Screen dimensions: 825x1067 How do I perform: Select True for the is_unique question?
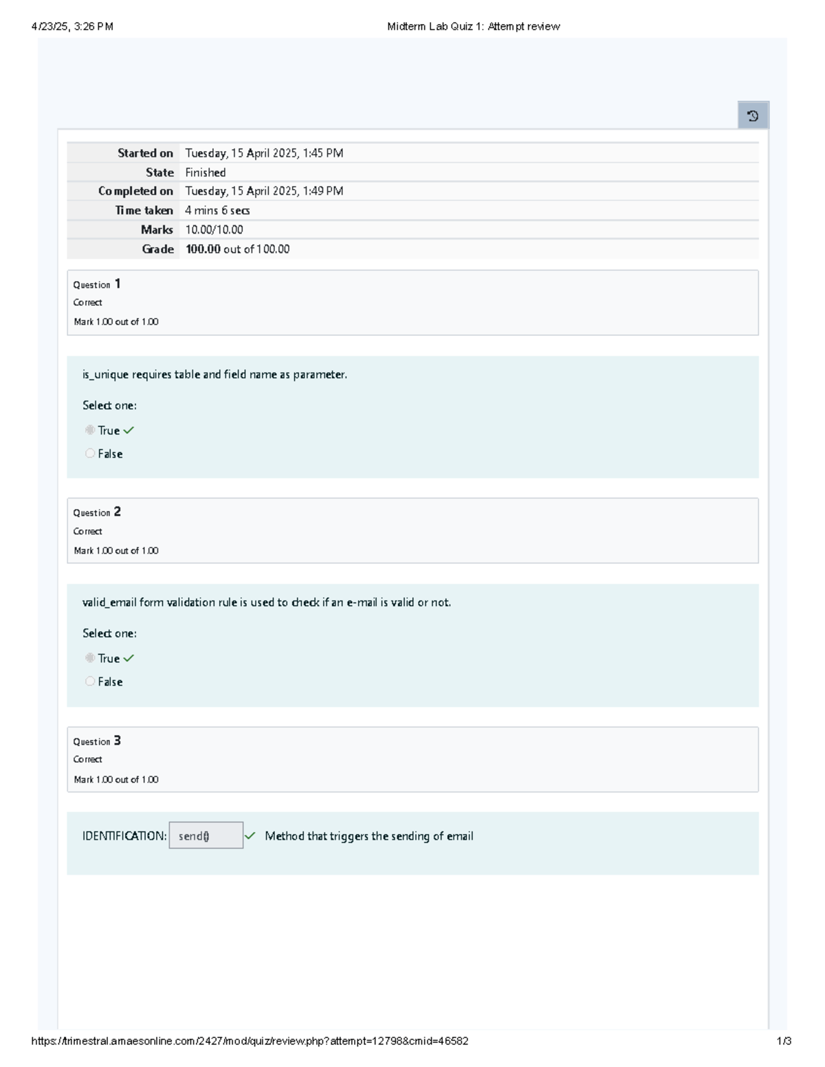pyautogui.click(x=90, y=430)
